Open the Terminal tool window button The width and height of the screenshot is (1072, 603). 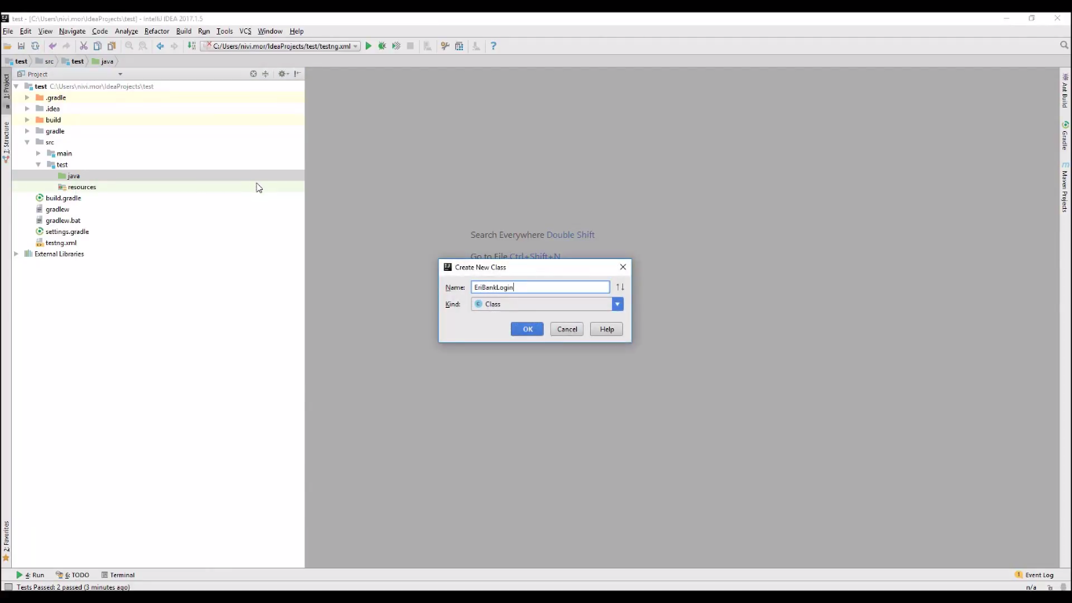coord(118,575)
